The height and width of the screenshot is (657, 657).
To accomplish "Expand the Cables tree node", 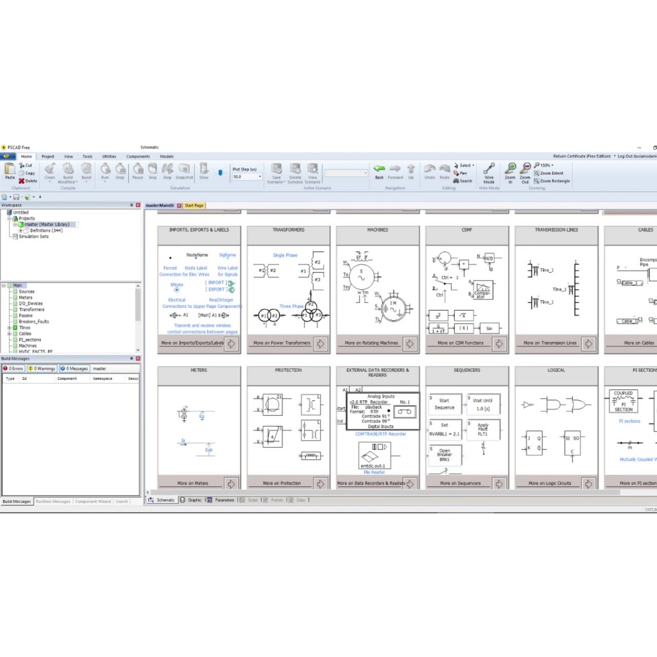I will point(9,334).
